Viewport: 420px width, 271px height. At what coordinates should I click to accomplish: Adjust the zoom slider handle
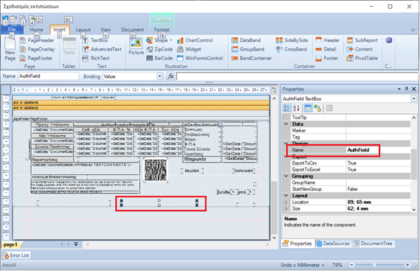pos(374,265)
